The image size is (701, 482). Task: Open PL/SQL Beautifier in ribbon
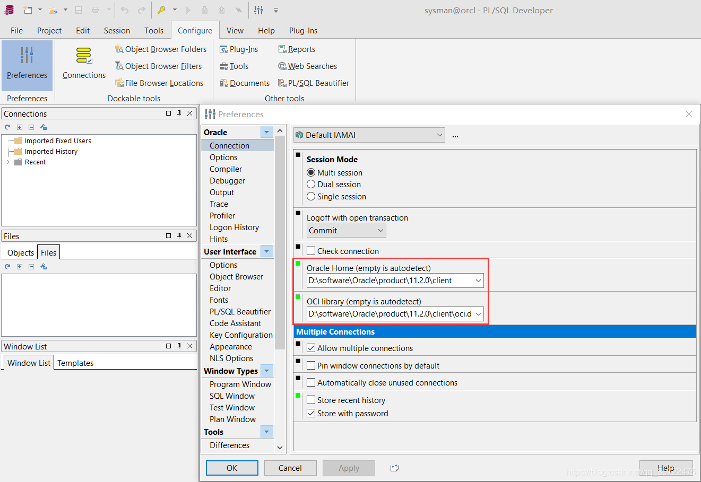[x=314, y=83]
